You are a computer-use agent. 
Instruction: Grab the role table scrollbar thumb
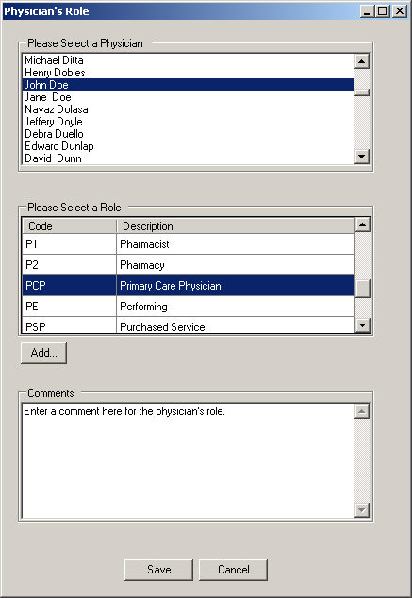(362, 289)
